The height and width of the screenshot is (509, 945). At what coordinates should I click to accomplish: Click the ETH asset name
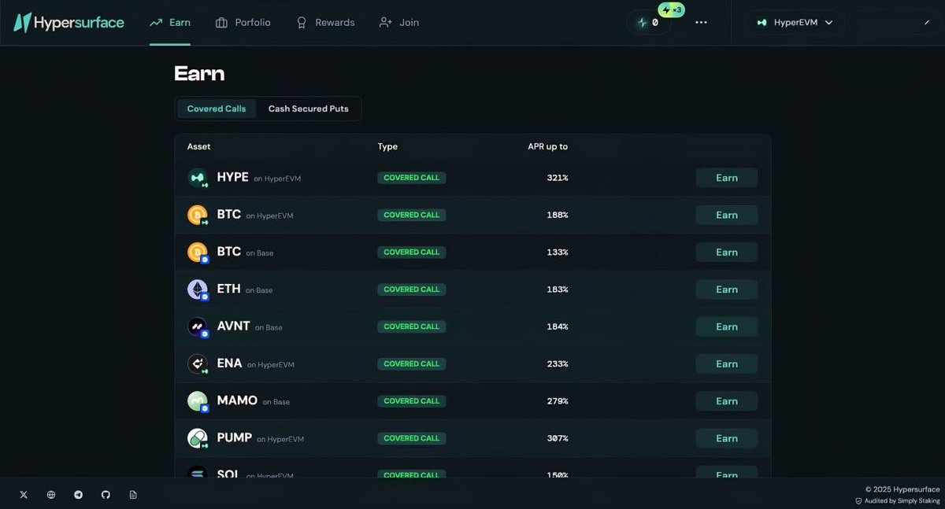[x=228, y=289]
